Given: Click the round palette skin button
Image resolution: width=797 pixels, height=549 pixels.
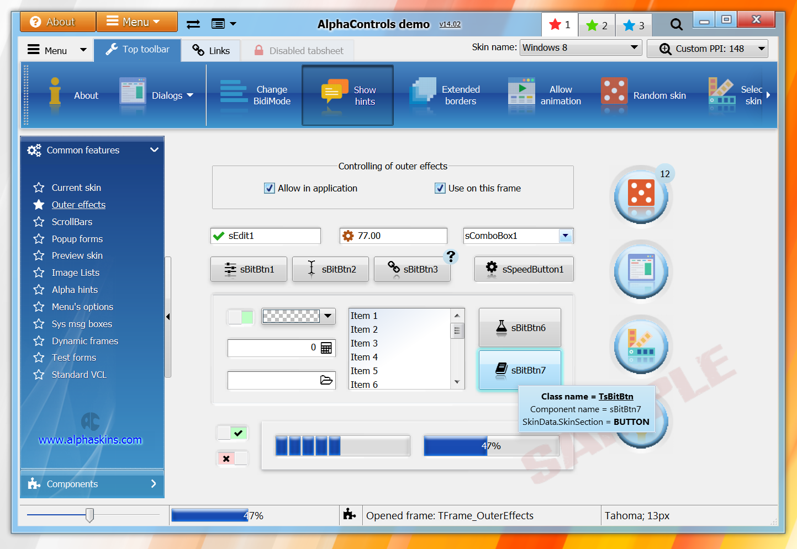Looking at the screenshot, I should [x=641, y=347].
